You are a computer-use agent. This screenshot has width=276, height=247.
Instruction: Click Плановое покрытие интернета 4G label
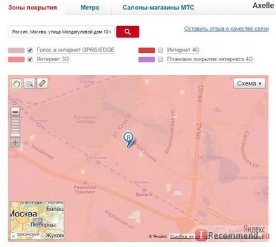(x=210, y=59)
